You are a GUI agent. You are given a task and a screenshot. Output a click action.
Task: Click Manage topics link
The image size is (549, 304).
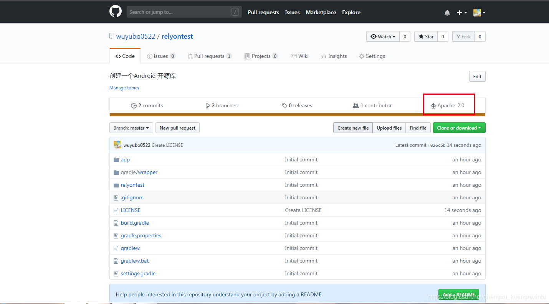click(124, 88)
